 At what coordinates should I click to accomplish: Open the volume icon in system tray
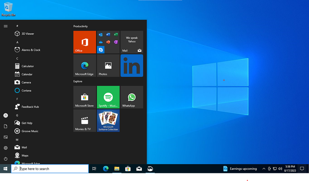click(280, 169)
